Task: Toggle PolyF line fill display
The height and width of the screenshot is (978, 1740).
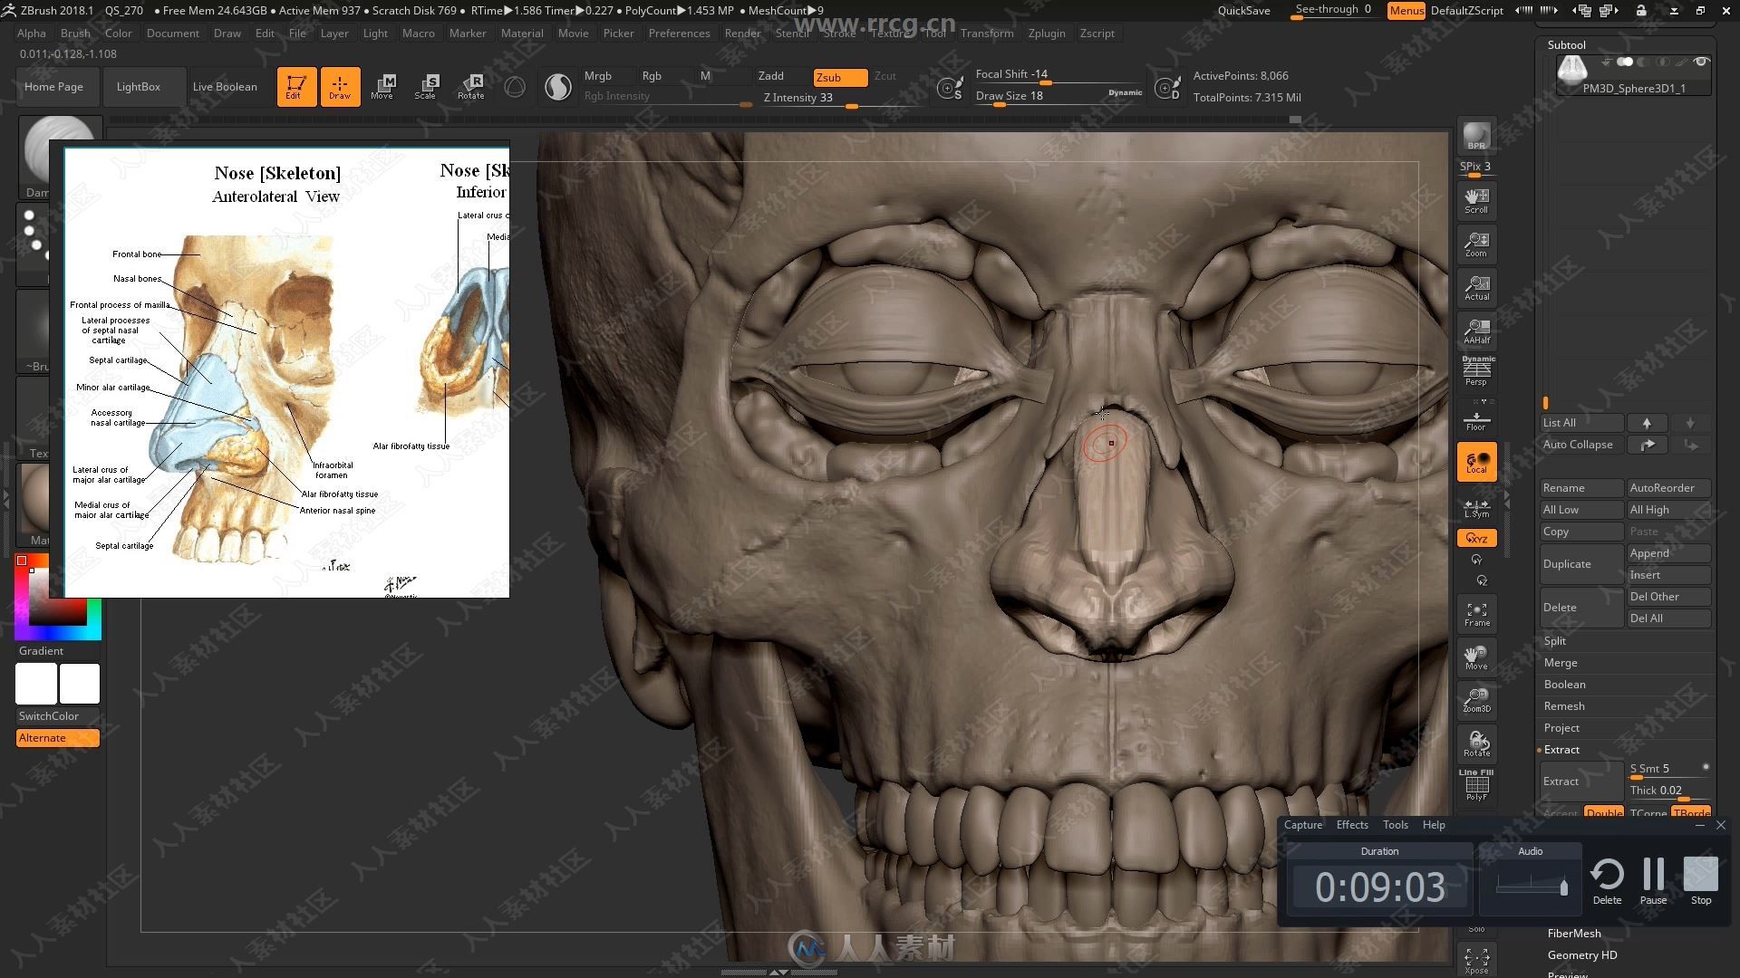Action: pos(1476,784)
